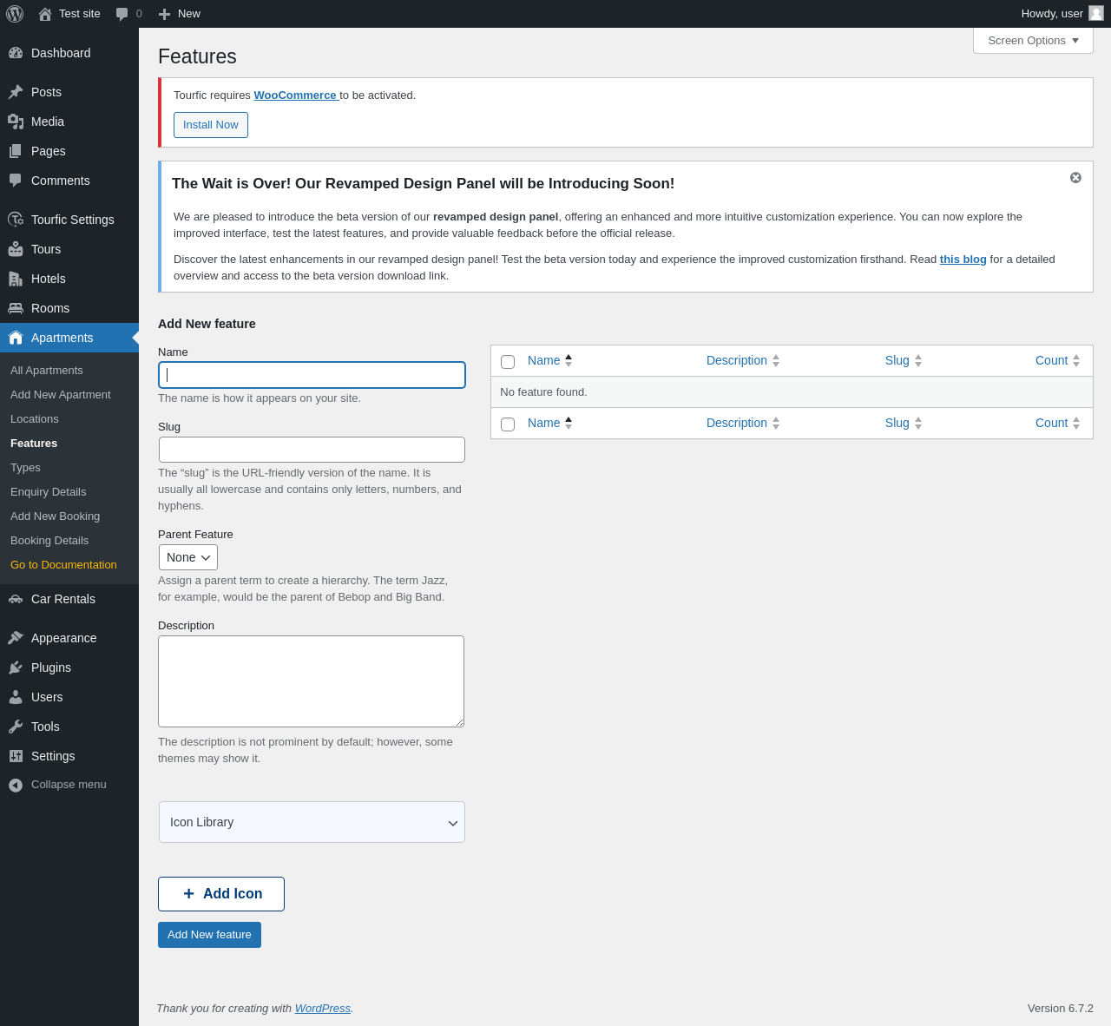The image size is (1111, 1026).
Task: Dismiss the revamped design panel notice
Action: tap(1075, 177)
